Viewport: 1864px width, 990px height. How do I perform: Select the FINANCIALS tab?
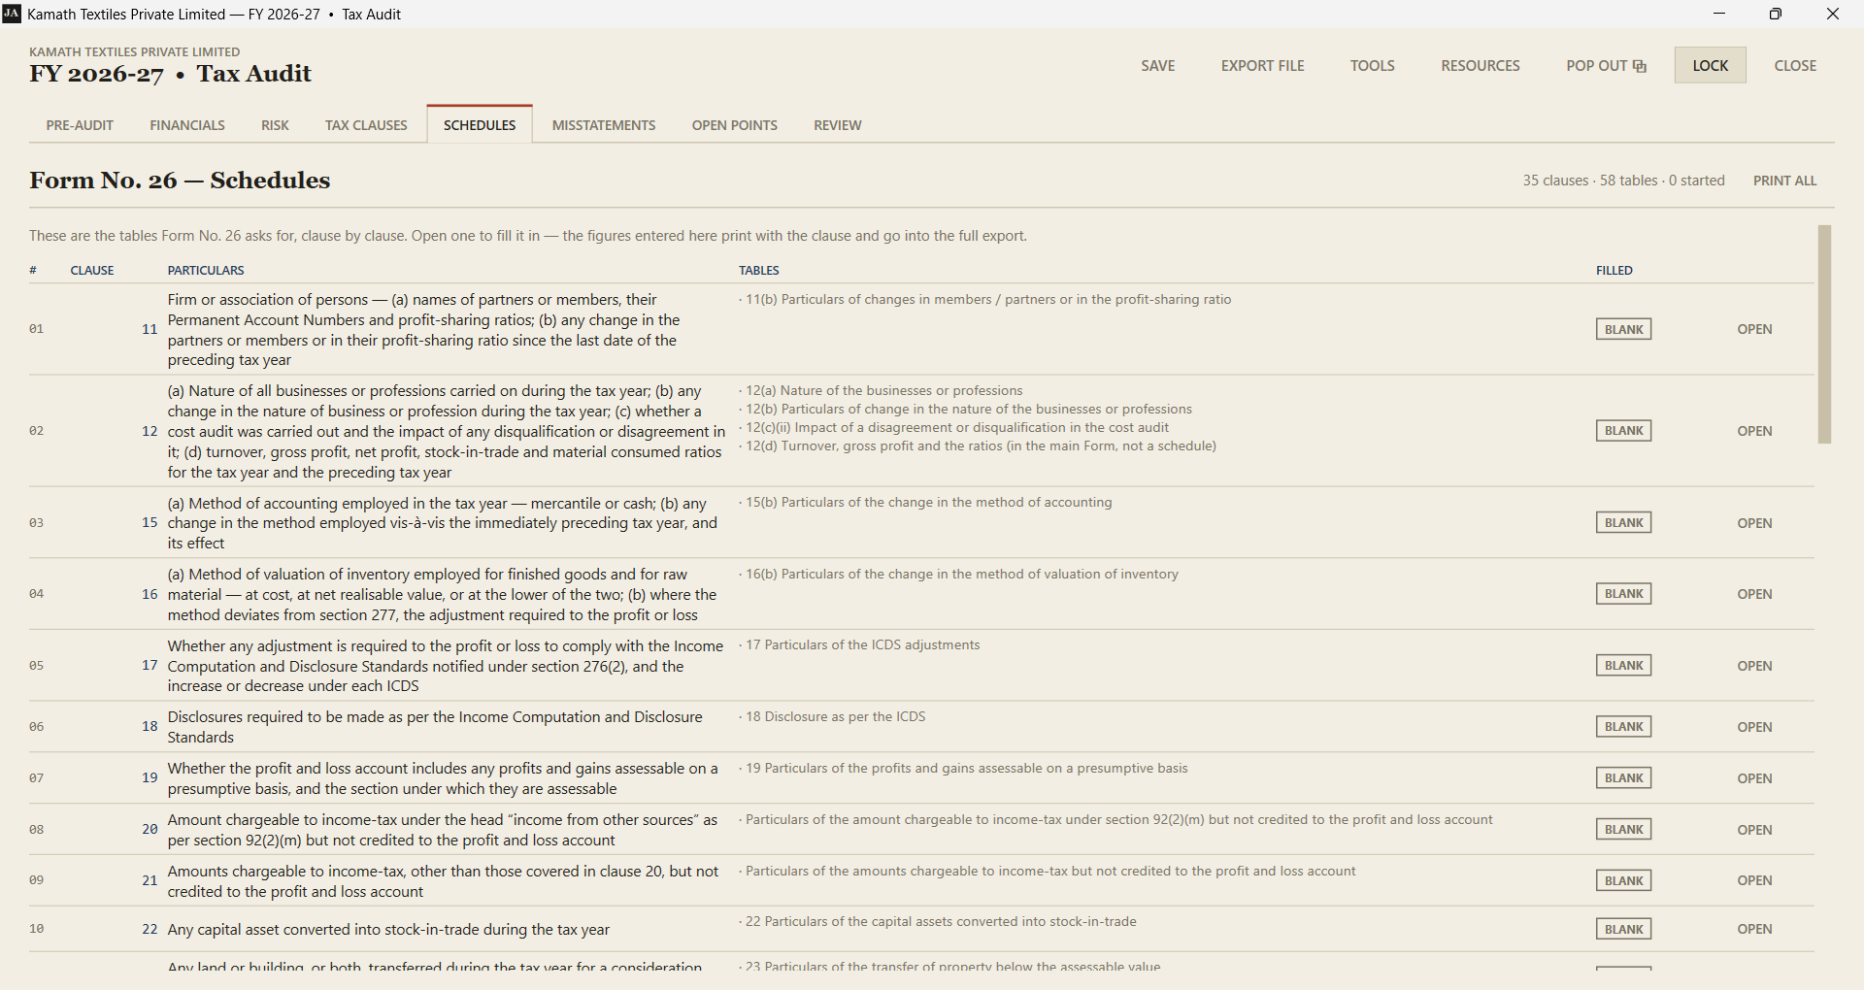pyautogui.click(x=187, y=125)
